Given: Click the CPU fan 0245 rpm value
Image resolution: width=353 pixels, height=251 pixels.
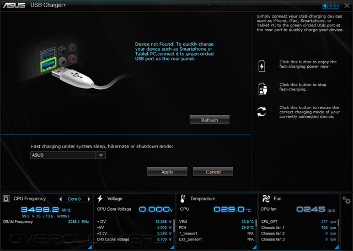Looking at the screenshot, I should pos(315,209).
